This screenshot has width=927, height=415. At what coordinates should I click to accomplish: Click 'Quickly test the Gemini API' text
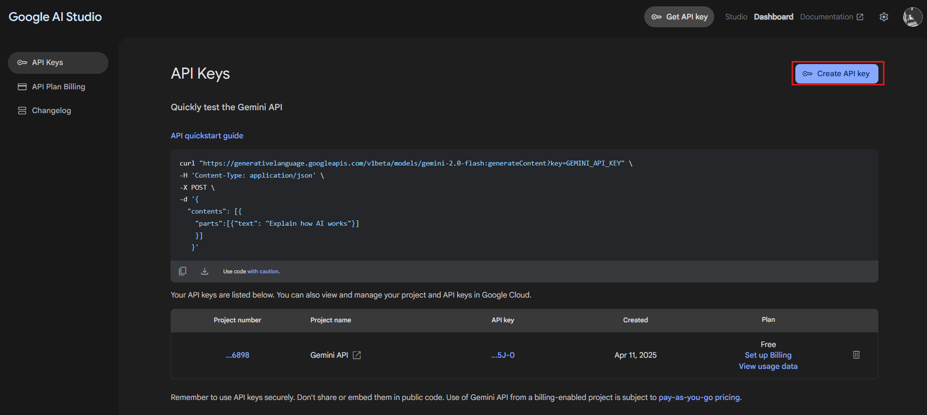[x=226, y=107]
